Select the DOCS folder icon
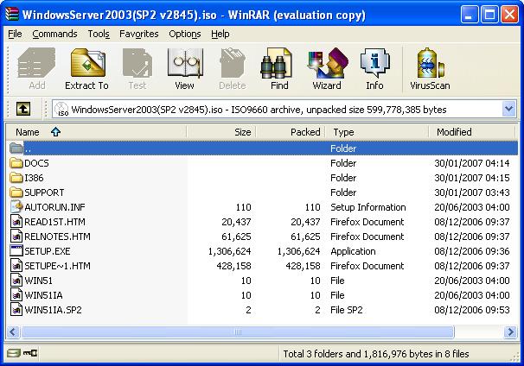Viewport: 524px width, 366px height. pyautogui.click(x=16, y=163)
